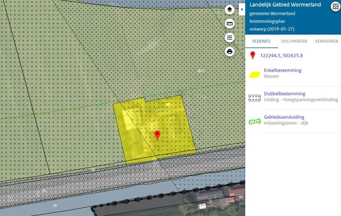Open the map layers button
This screenshot has height=216, width=341.
[230, 9]
